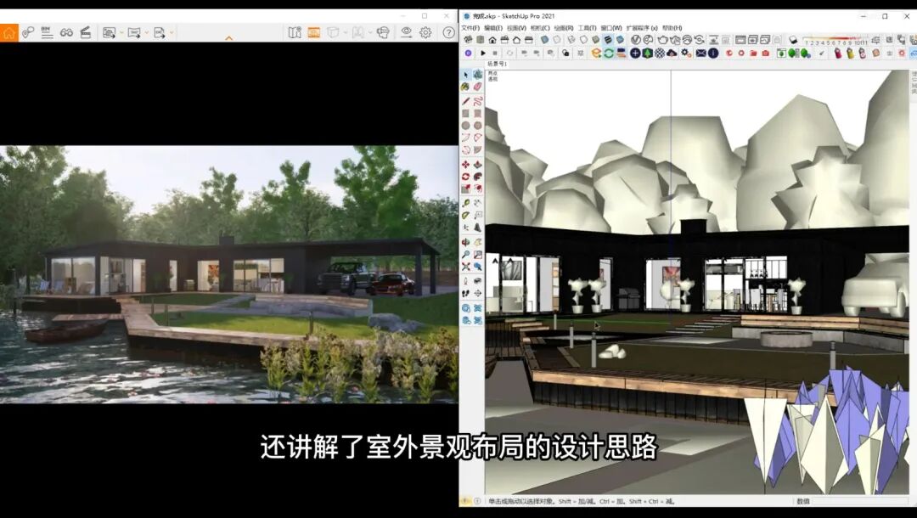Open the 文件(F) menu in SketchUp
The width and height of the screenshot is (917, 518).
click(470, 27)
